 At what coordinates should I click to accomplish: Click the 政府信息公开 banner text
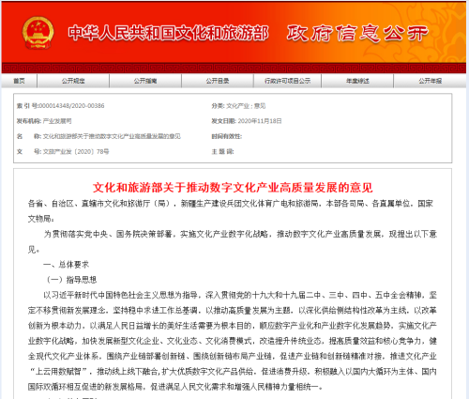[357, 34]
